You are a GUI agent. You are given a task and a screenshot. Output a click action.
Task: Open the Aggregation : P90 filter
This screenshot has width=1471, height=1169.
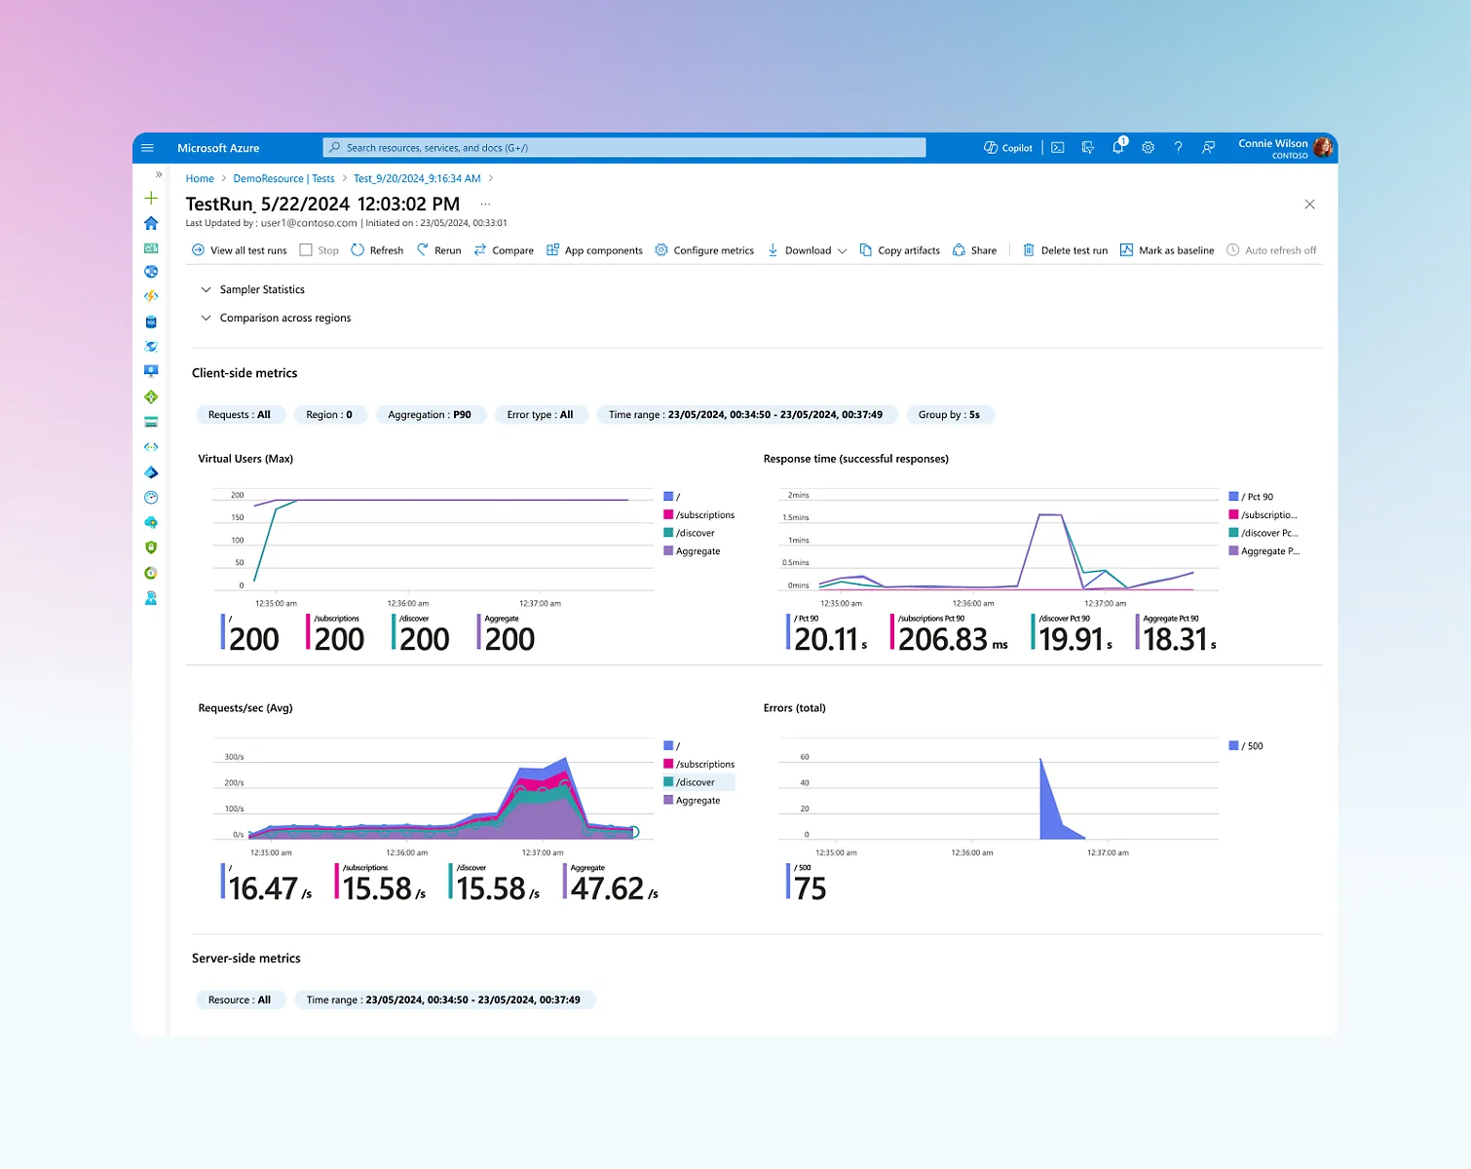pyautogui.click(x=429, y=415)
